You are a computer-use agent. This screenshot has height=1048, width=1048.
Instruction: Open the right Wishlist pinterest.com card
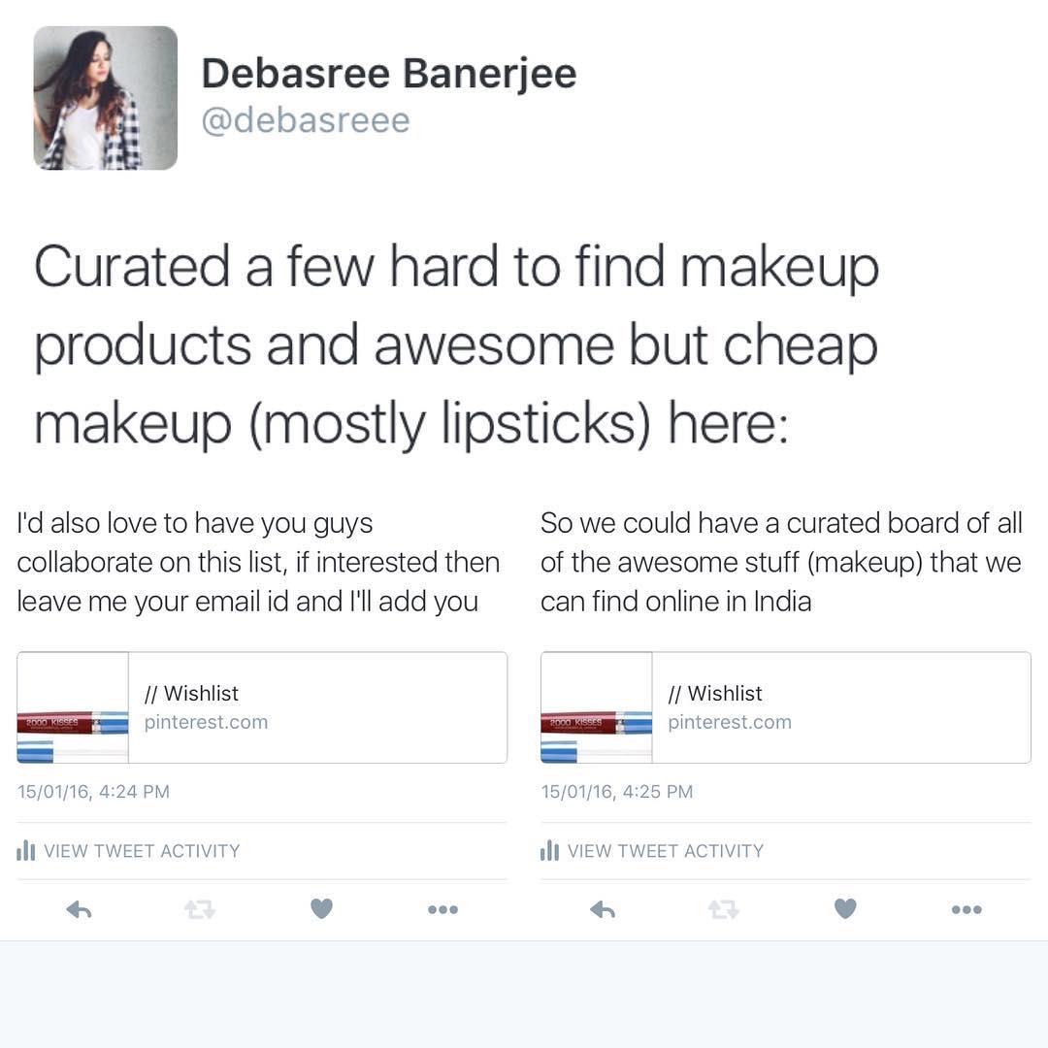pos(786,707)
